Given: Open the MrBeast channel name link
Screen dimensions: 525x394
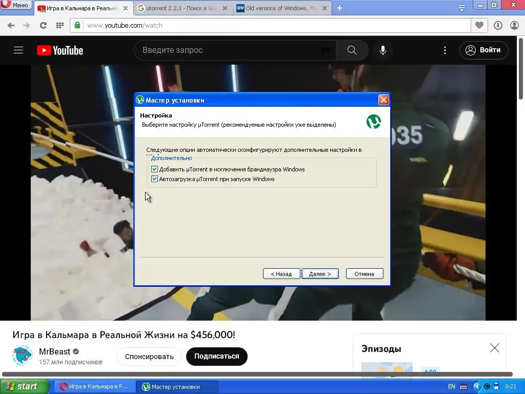Looking at the screenshot, I should coord(54,351).
